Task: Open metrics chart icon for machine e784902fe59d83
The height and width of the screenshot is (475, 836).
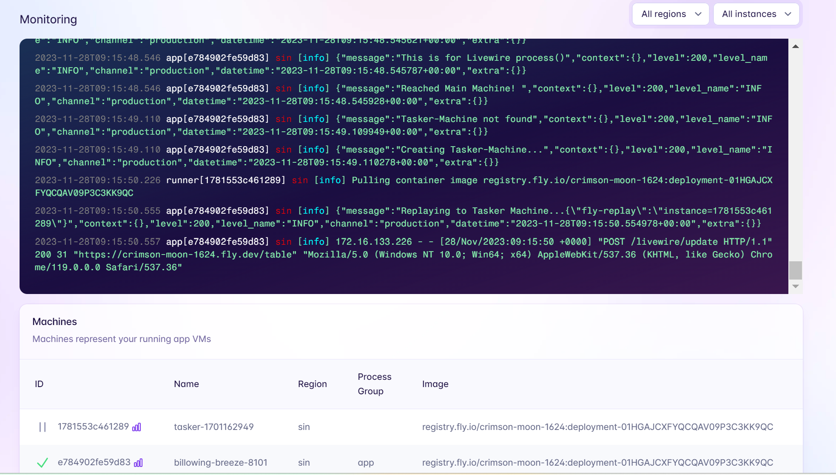Action: coord(138,463)
